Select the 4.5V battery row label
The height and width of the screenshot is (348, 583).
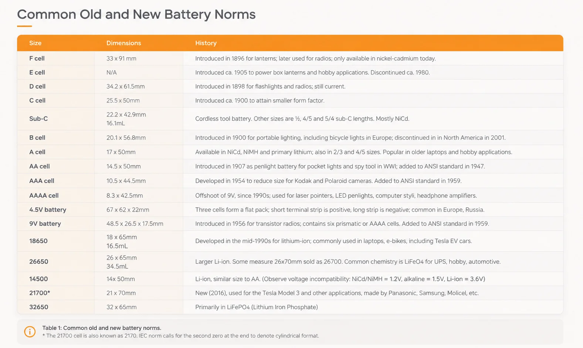pyautogui.click(x=48, y=210)
